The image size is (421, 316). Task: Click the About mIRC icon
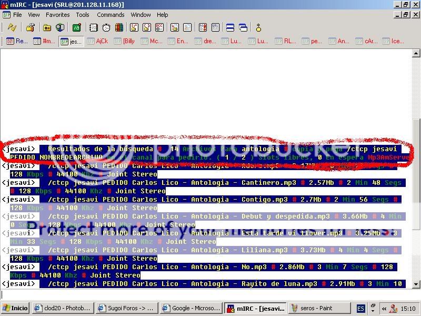[x=258, y=27]
